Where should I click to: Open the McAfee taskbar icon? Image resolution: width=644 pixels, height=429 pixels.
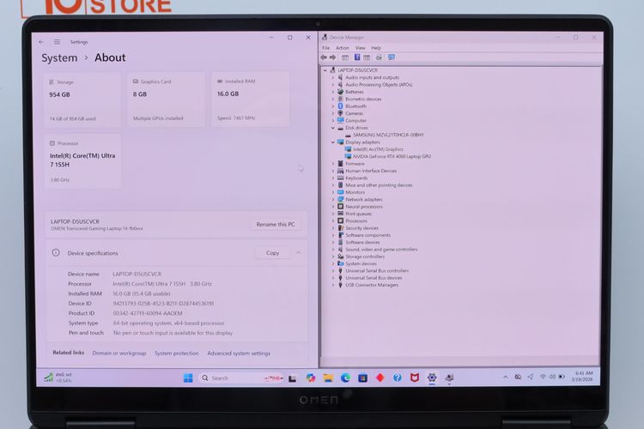[x=415, y=378]
